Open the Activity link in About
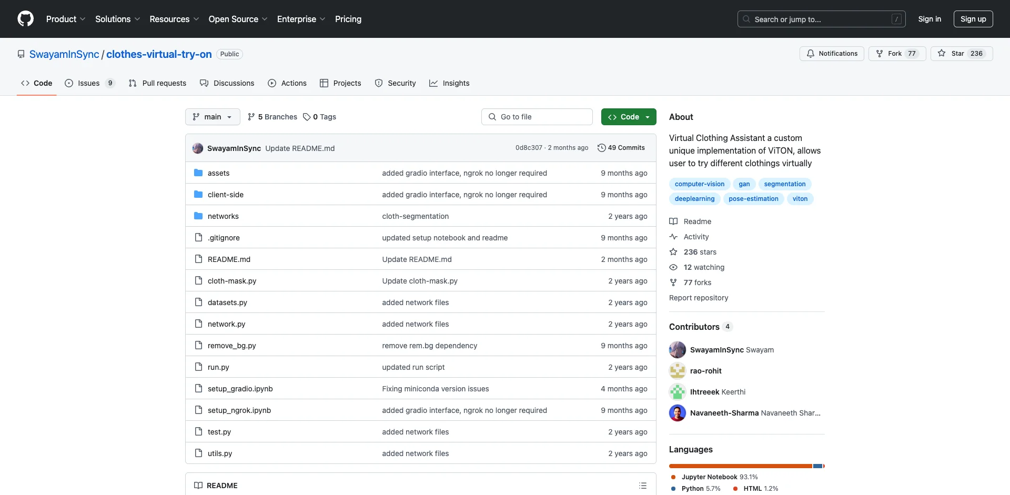This screenshot has height=495, width=1010. [689, 237]
